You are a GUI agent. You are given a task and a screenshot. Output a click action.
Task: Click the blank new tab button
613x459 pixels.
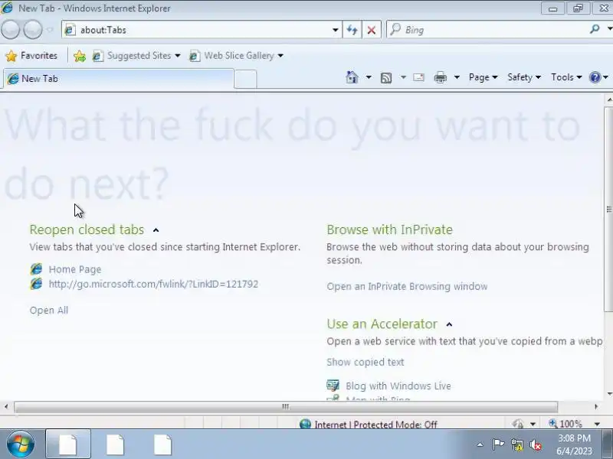[245, 79]
